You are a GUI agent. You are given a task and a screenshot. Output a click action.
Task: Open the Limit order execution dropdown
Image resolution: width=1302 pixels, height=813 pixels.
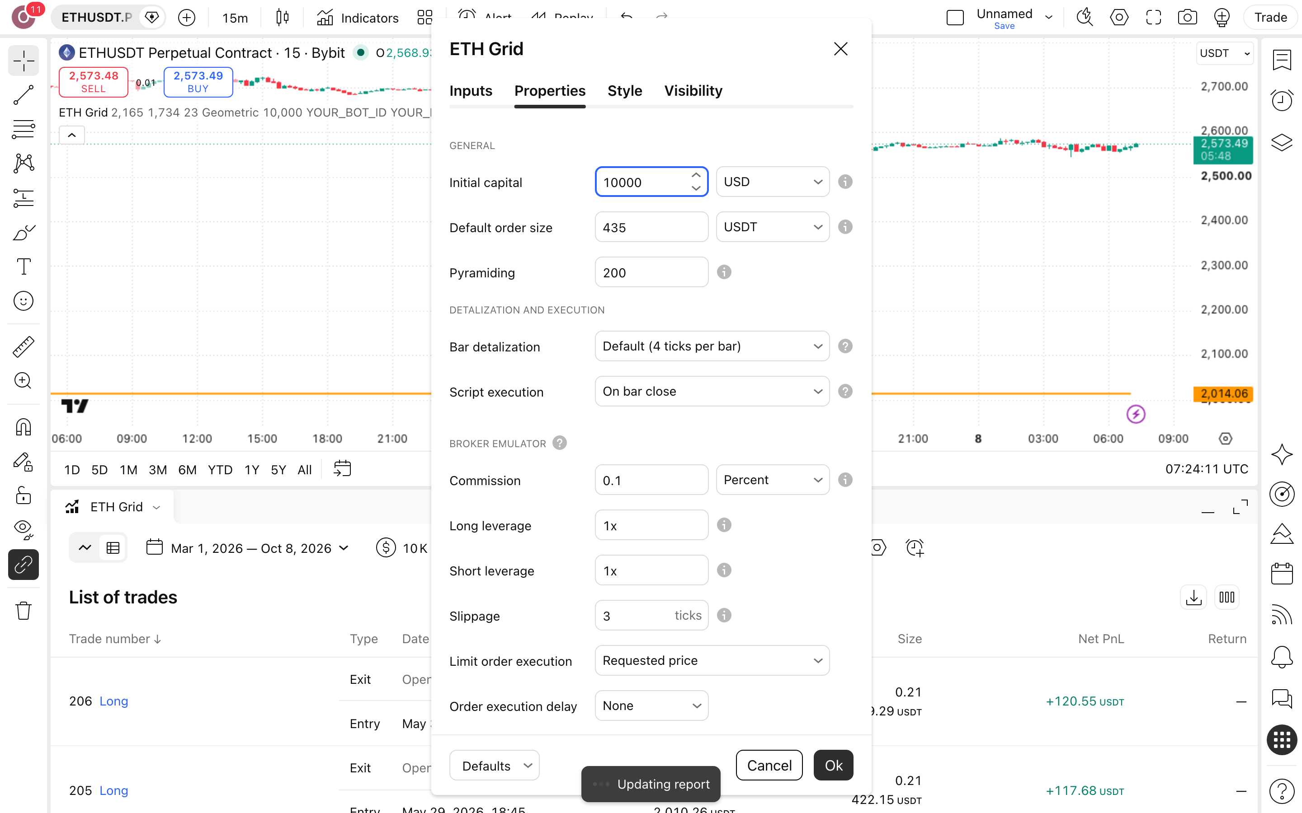tap(712, 660)
